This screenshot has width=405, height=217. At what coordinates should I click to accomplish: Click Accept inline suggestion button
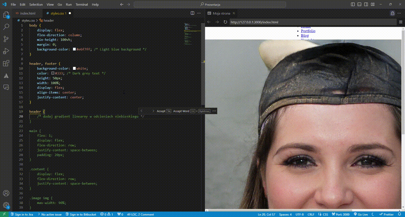164,111
